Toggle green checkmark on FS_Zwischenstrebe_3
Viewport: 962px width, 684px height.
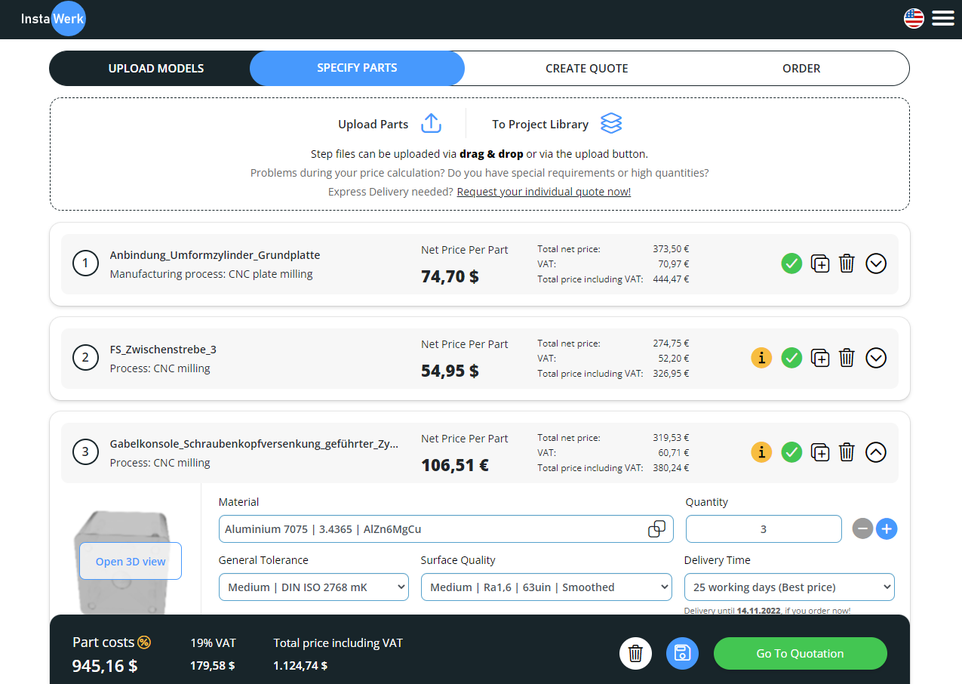pyautogui.click(x=791, y=358)
